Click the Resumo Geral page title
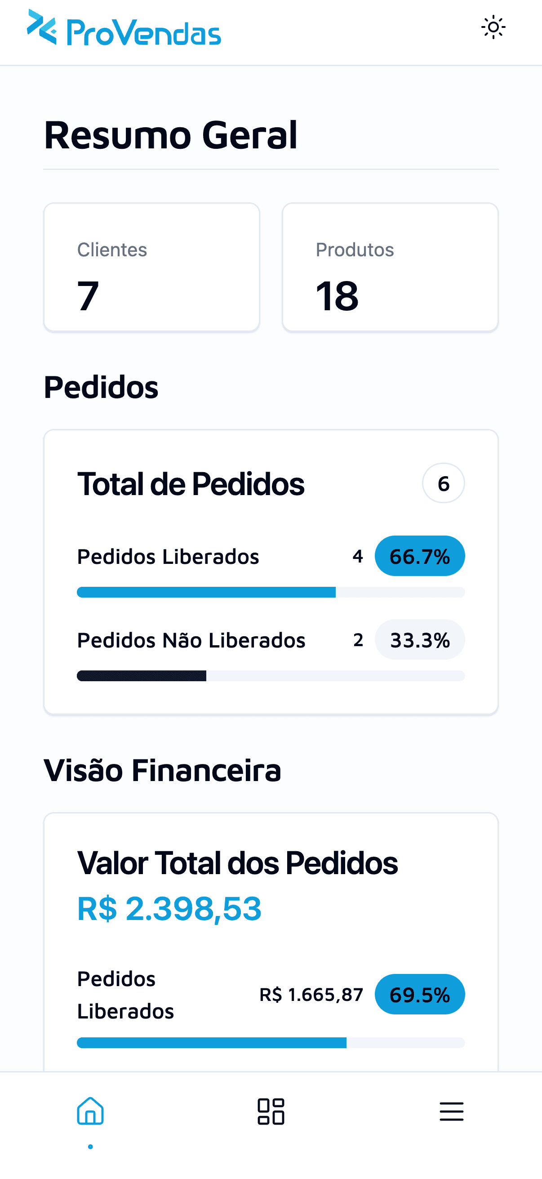The height and width of the screenshot is (1179, 542). (171, 135)
